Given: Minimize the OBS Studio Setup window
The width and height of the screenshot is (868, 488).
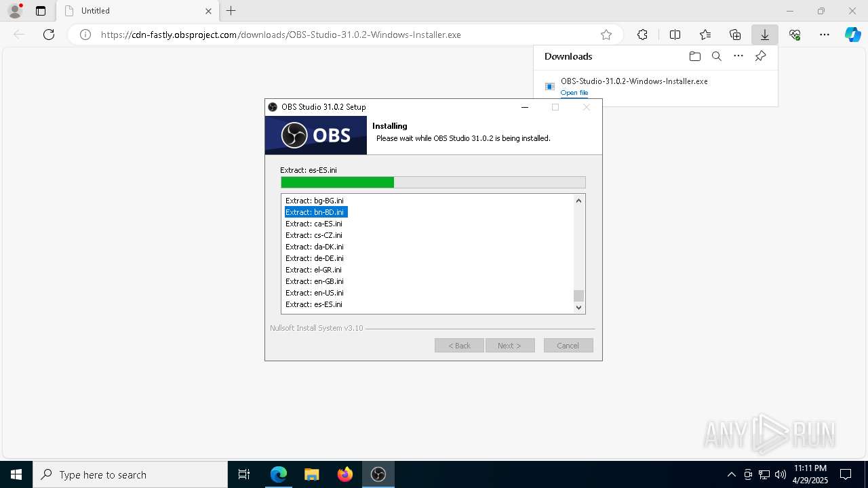Looking at the screenshot, I should [525, 107].
